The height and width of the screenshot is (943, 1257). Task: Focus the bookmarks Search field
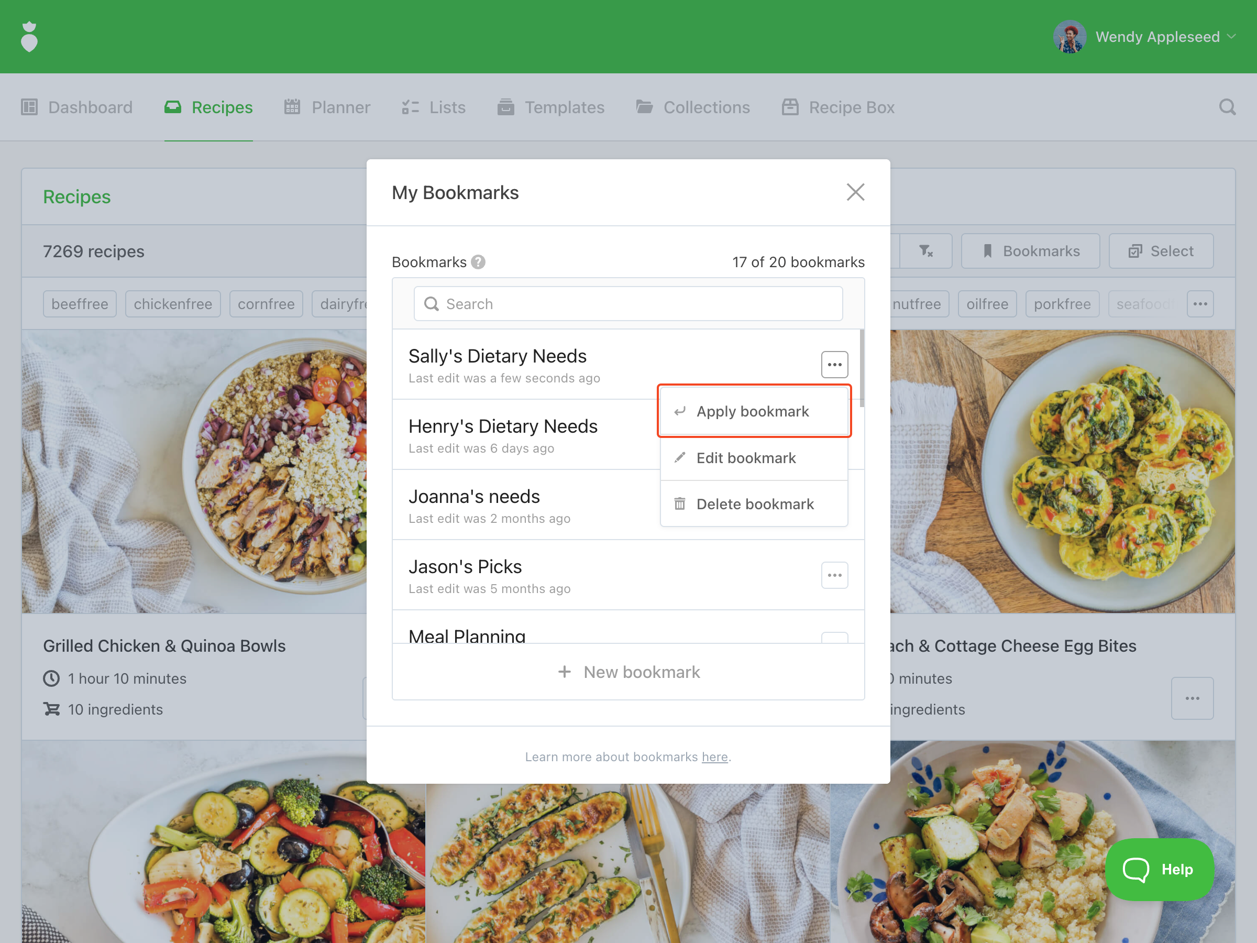(x=628, y=304)
